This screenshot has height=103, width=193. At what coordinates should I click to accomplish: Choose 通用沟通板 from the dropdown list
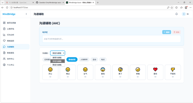[x=58, y=58]
